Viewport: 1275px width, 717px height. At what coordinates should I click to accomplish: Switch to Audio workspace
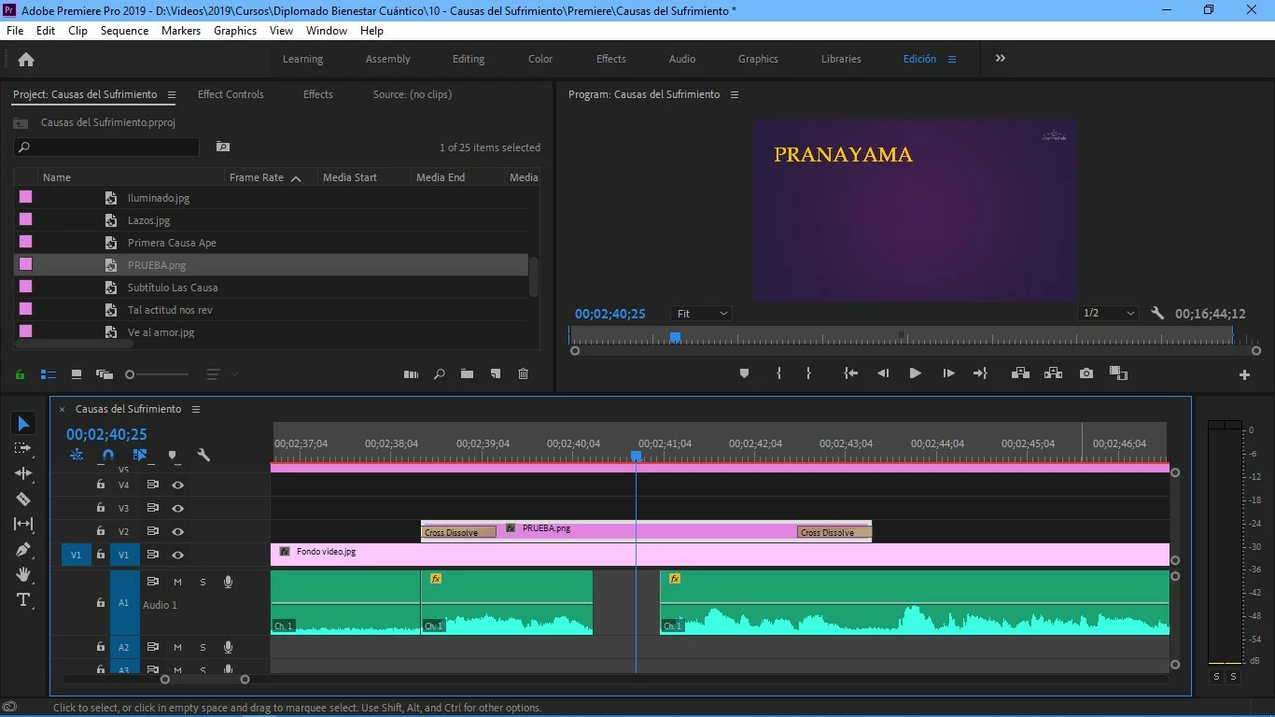[x=682, y=59]
